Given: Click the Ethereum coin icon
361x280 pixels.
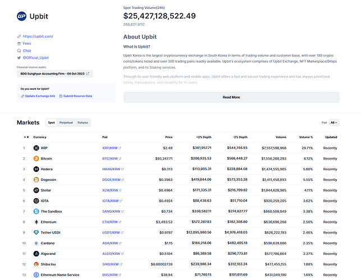Looking at the screenshot, I should [36, 222].
